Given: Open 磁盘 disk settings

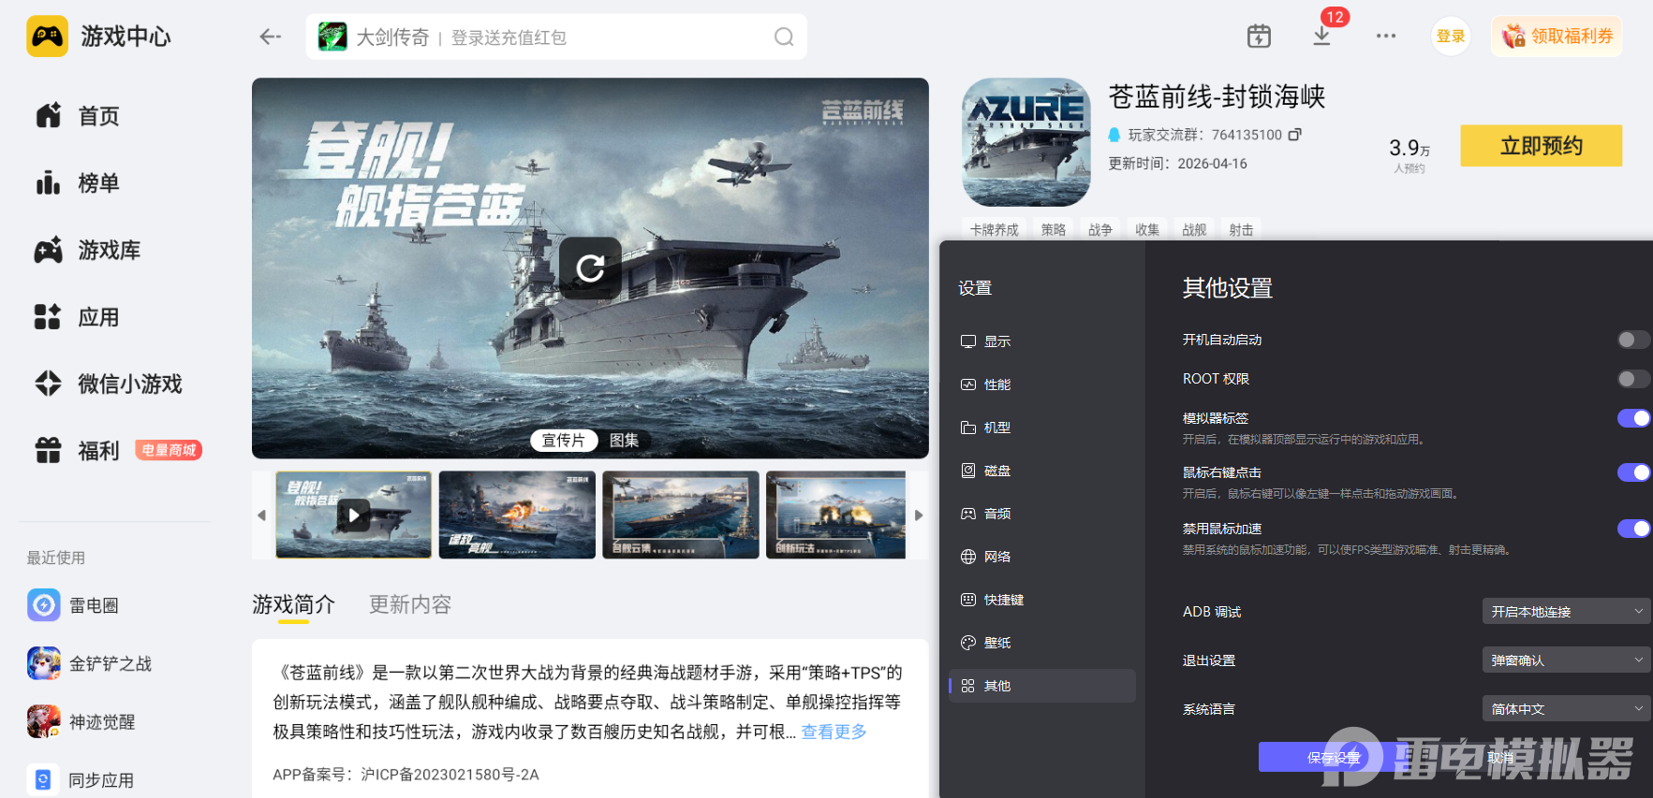Looking at the screenshot, I should coord(1042,471).
